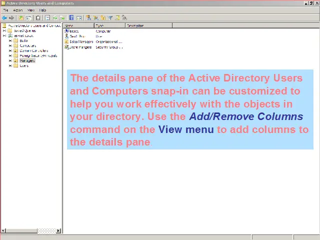Click the computer icon of esoc1 row
320x240 pixels.
pyautogui.click(x=66, y=31)
